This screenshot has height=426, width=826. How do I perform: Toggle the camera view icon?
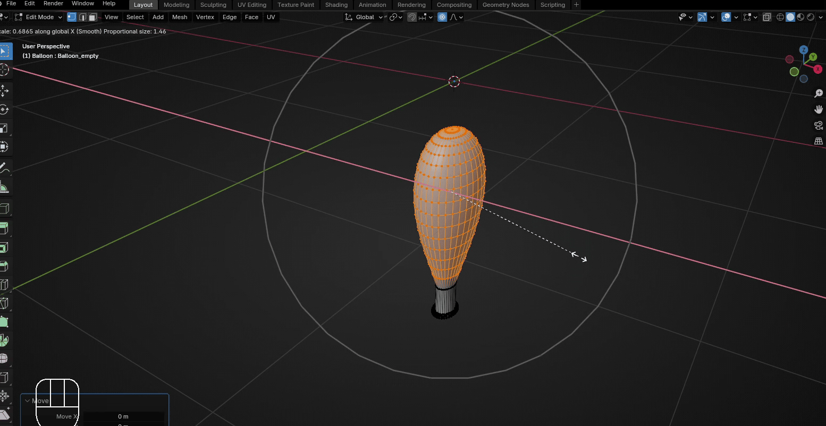819,125
